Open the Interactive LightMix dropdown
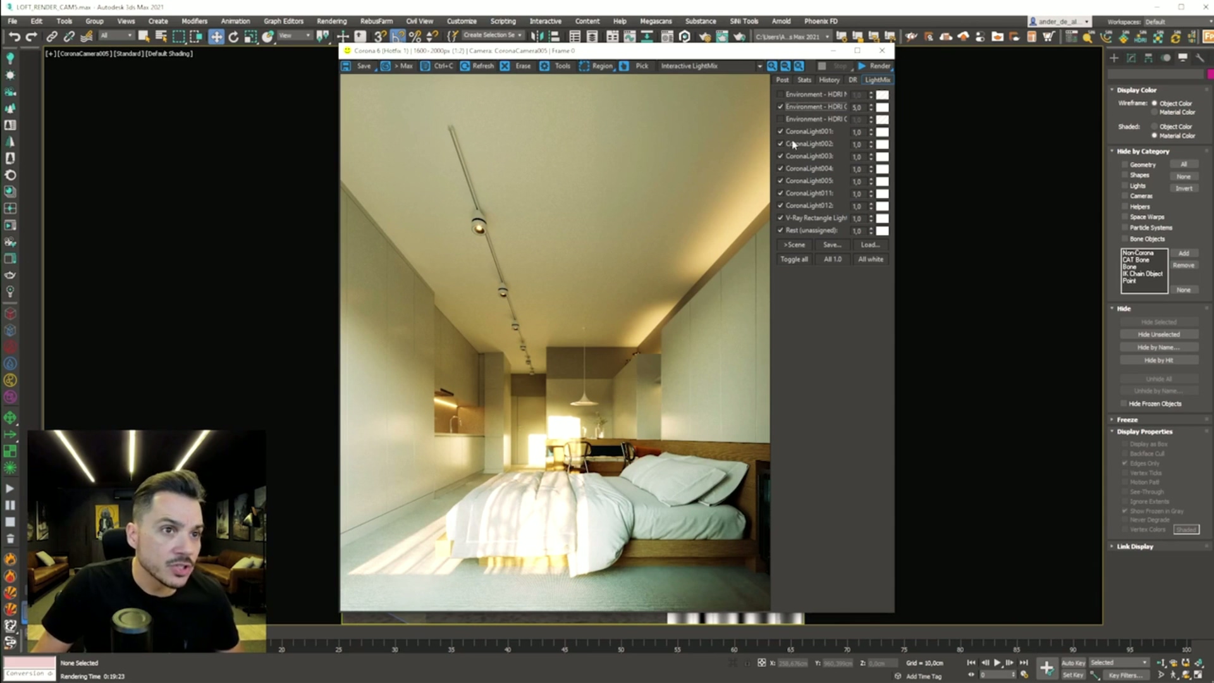 [x=759, y=66]
